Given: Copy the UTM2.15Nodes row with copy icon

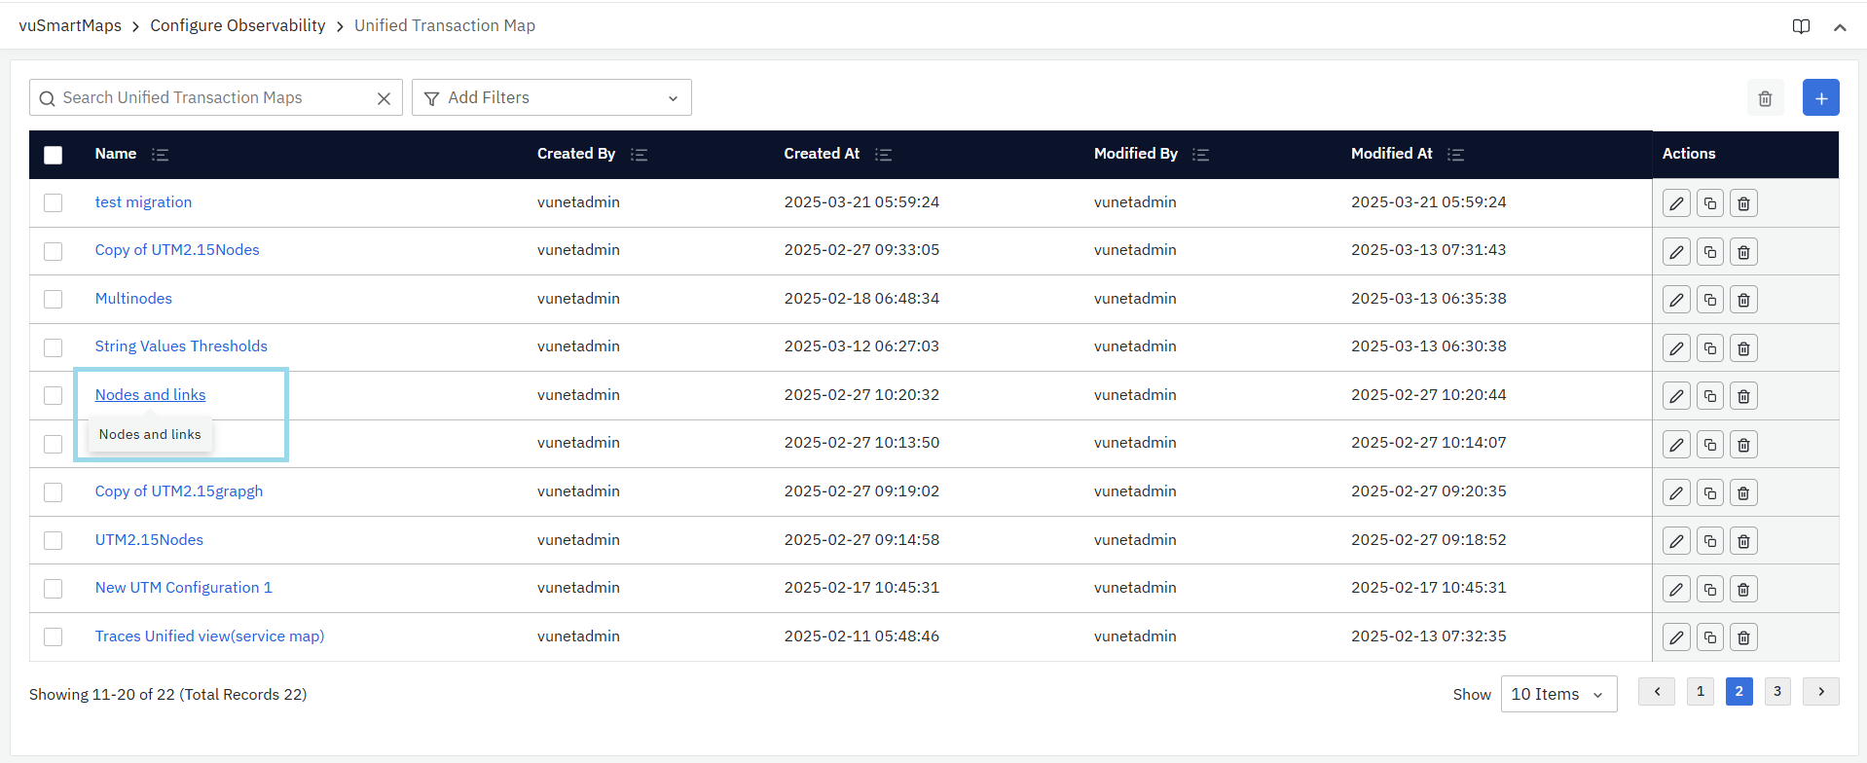Looking at the screenshot, I should pyautogui.click(x=1709, y=541).
